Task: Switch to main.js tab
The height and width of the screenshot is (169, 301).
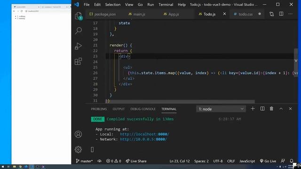Action: 139,14
